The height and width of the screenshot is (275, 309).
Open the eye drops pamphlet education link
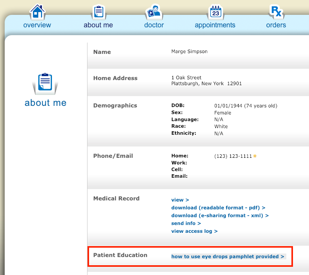[x=228, y=257]
